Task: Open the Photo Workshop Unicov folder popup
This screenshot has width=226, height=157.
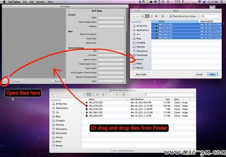Action: (184, 16)
